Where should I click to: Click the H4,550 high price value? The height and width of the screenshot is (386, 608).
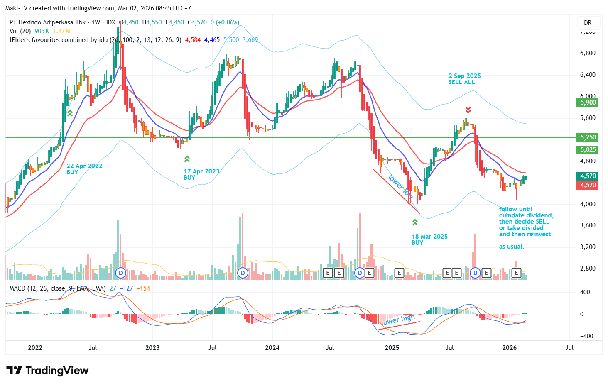[x=152, y=22]
